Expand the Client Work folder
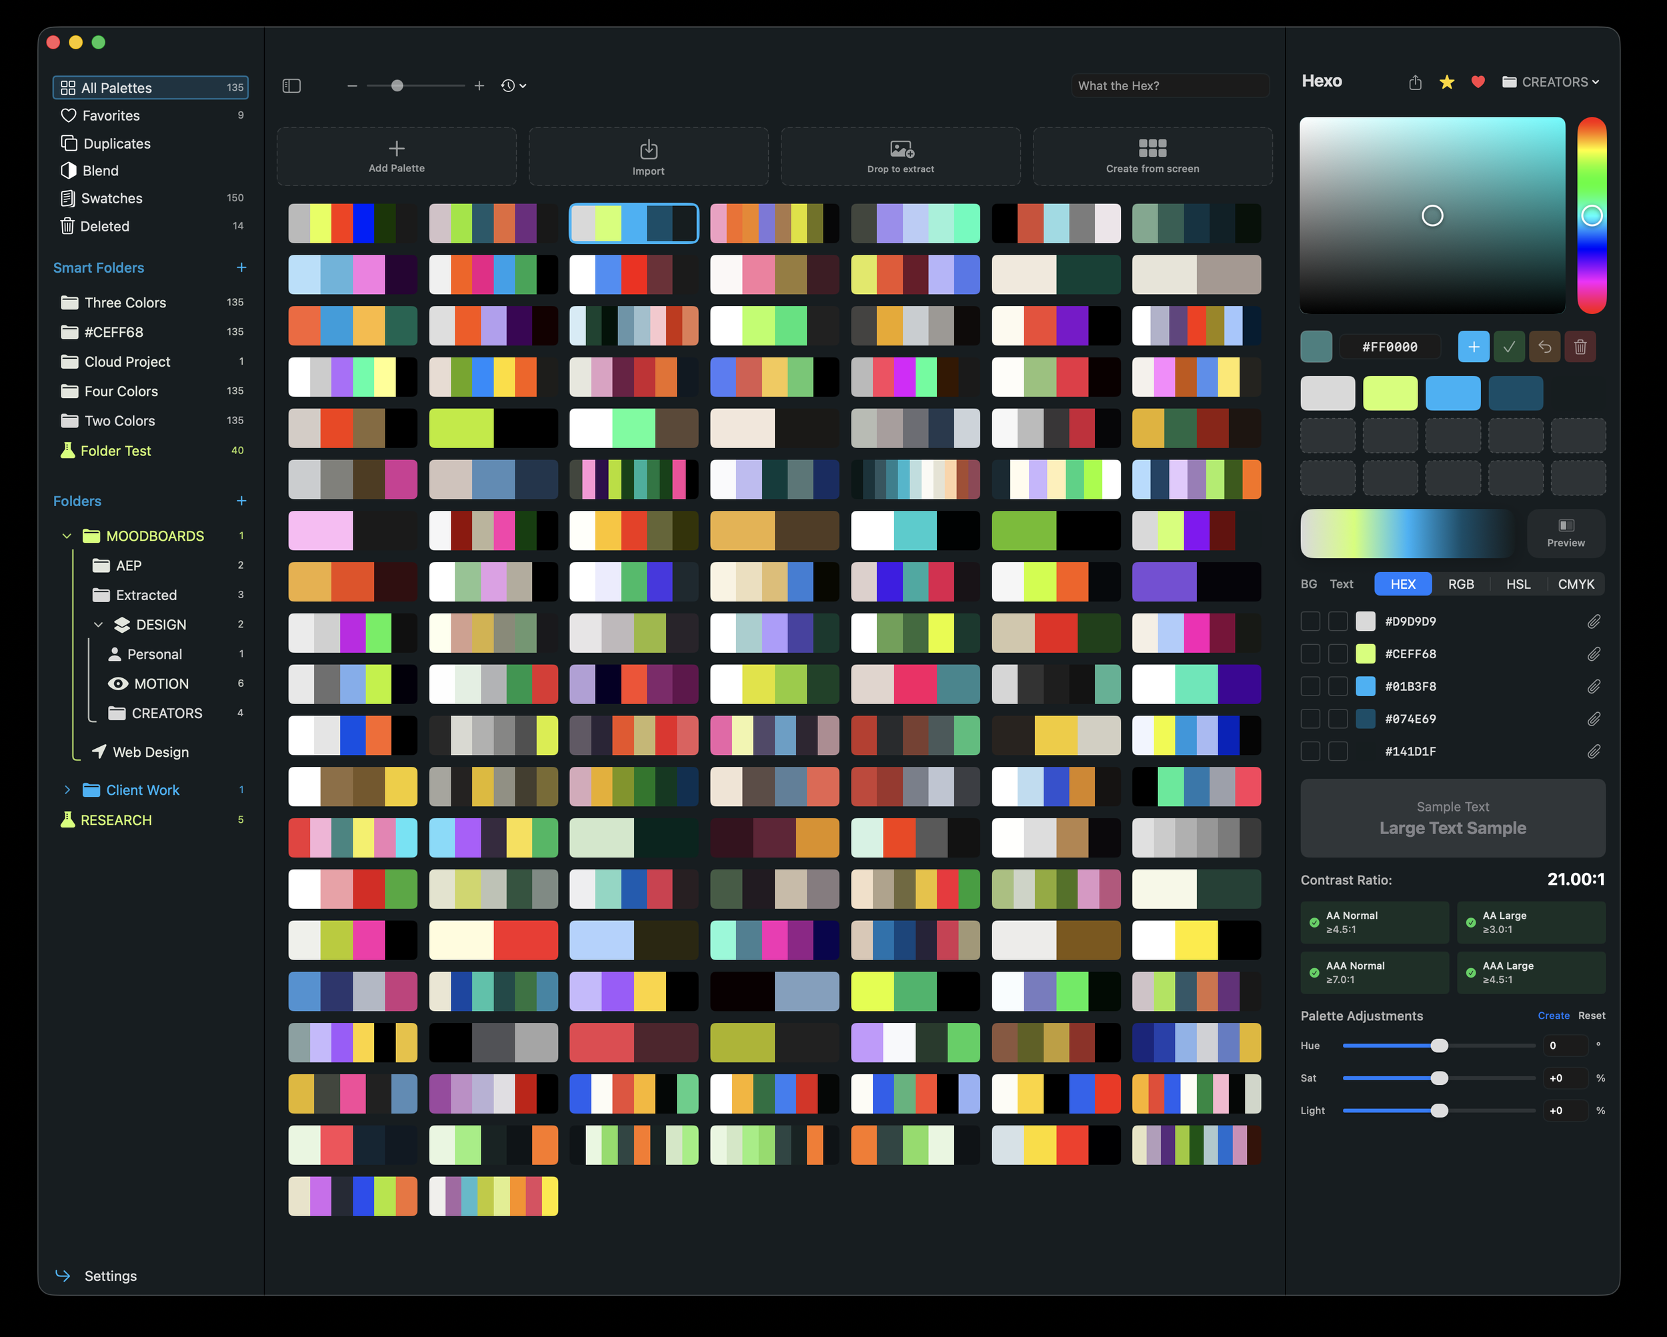Screen dimensions: 1667x1337 tap(67, 790)
